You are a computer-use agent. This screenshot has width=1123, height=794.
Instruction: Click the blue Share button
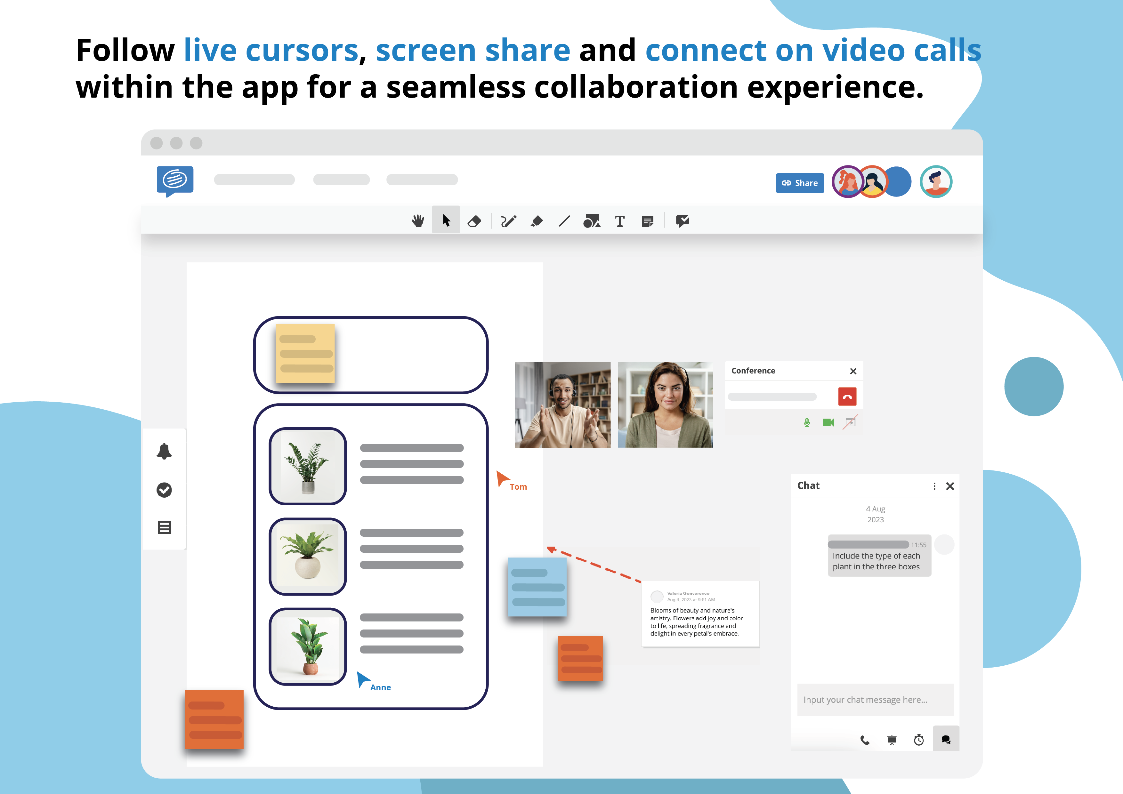pyautogui.click(x=800, y=183)
